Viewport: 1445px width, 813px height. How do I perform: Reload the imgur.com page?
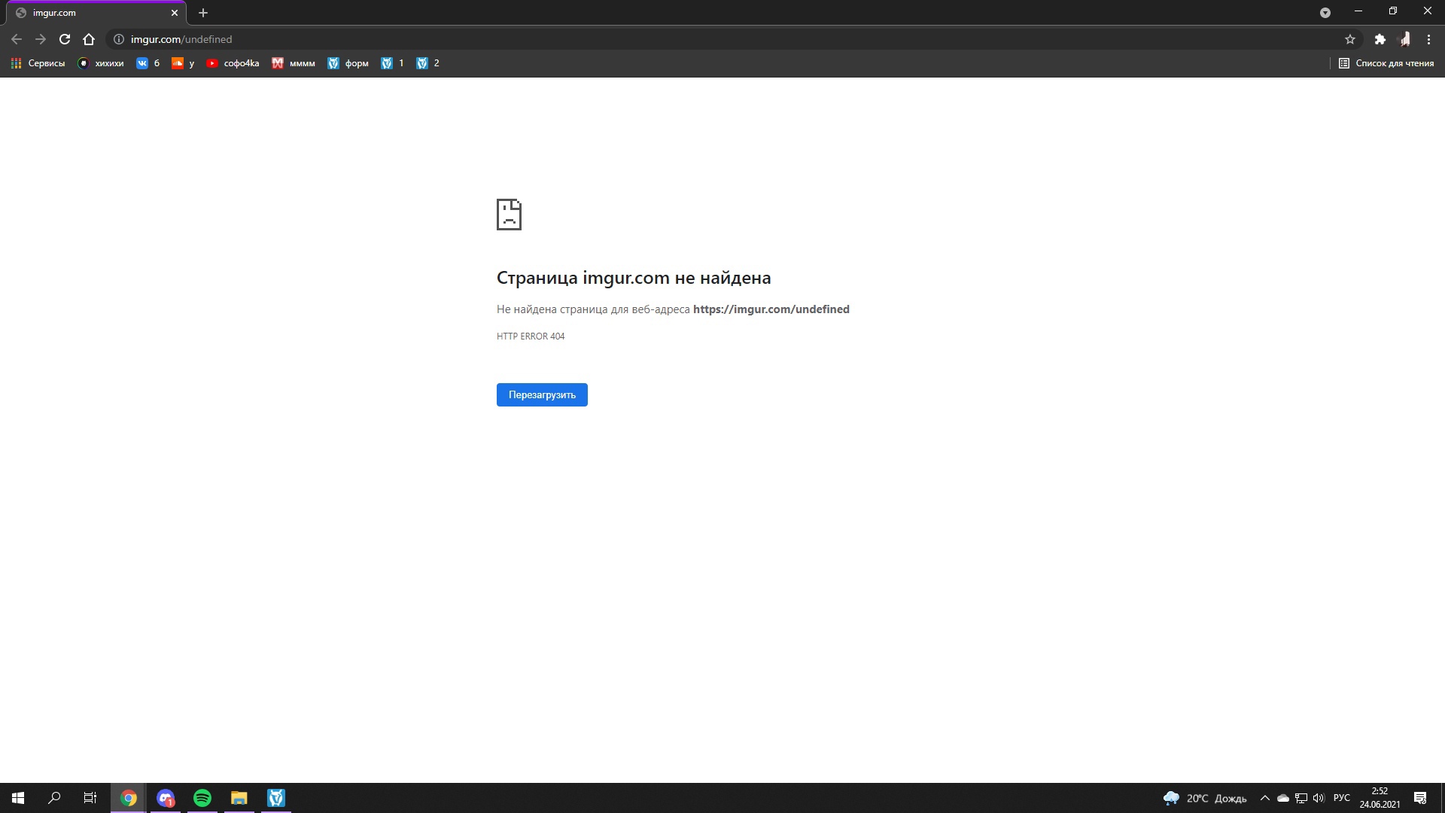[65, 39]
